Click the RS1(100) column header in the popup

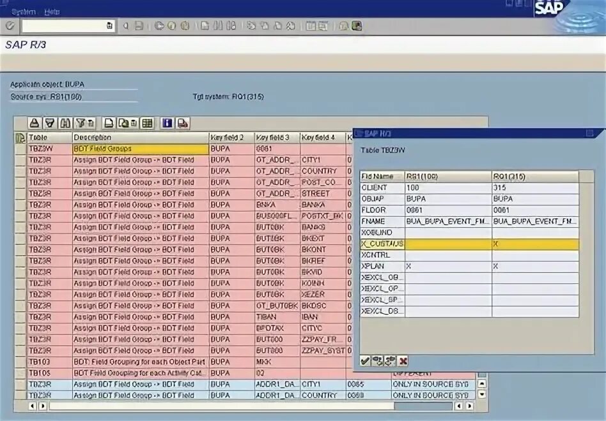pyautogui.click(x=448, y=177)
